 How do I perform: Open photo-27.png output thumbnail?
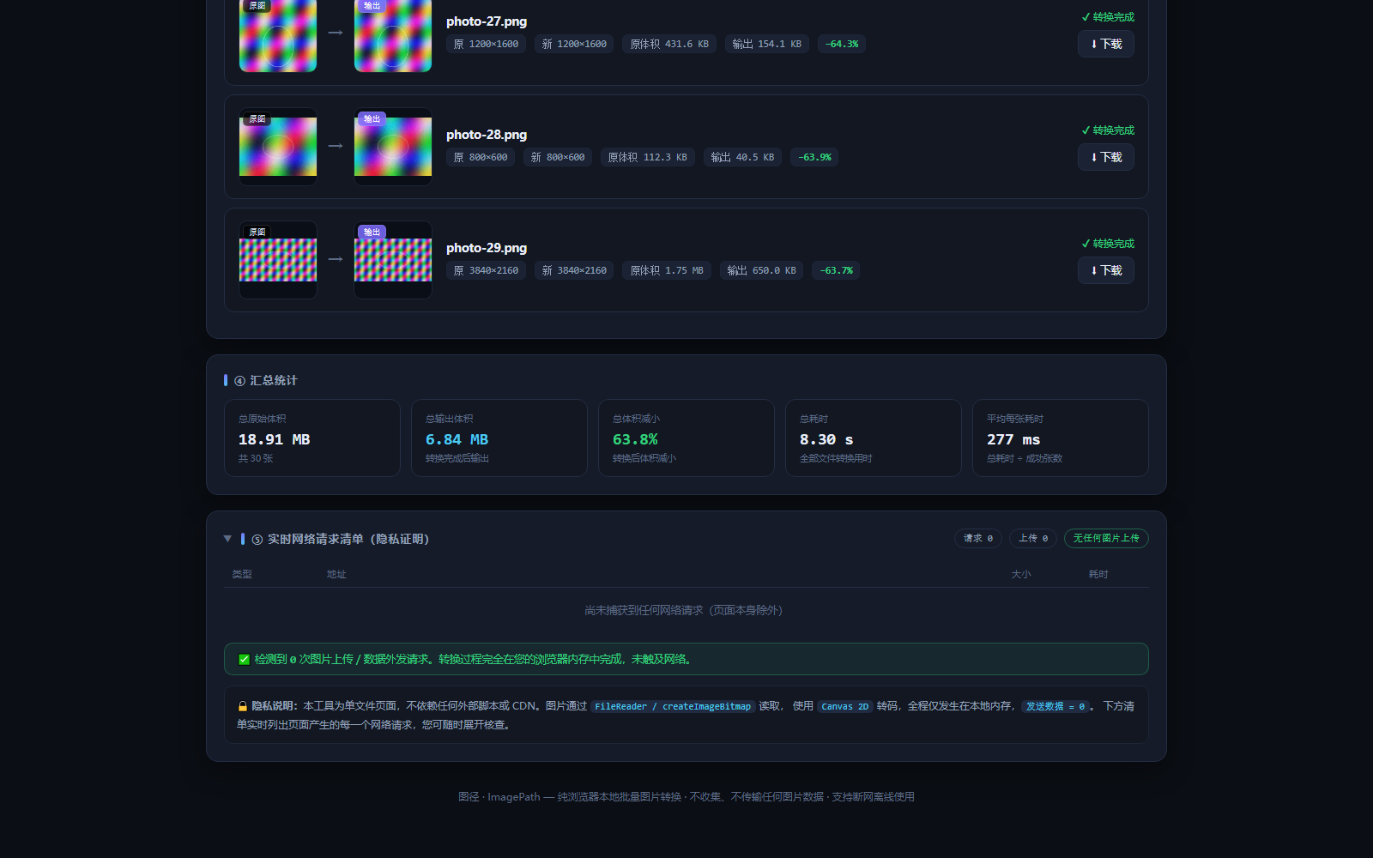tap(393, 34)
